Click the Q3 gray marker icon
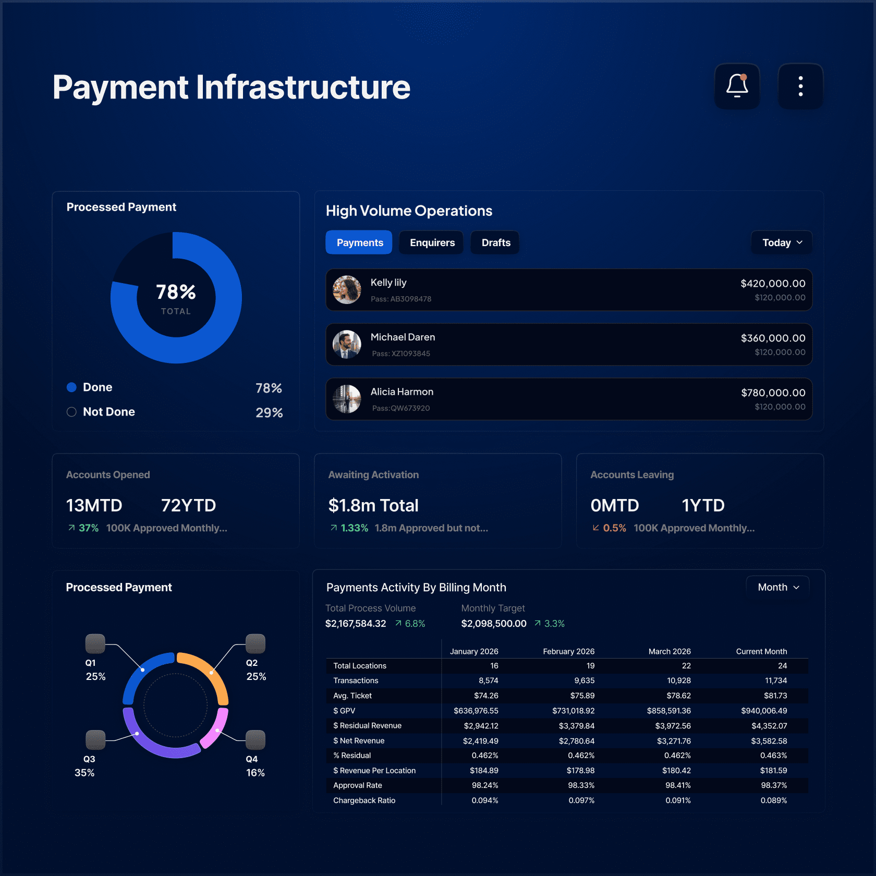 [95, 740]
